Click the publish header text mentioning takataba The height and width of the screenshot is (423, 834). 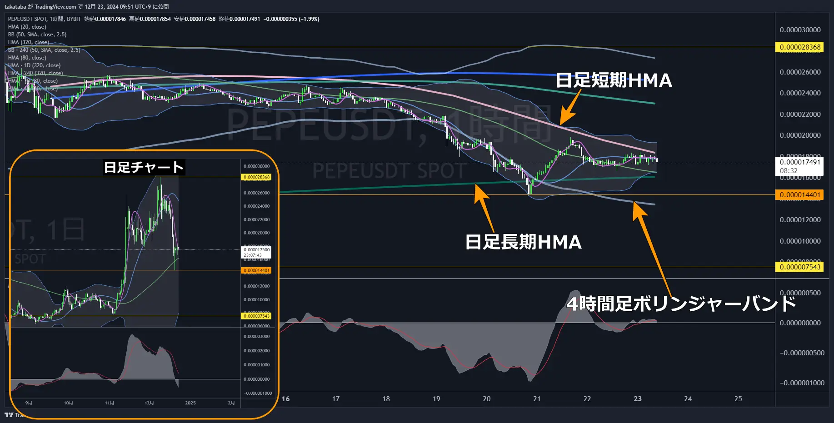point(86,6)
